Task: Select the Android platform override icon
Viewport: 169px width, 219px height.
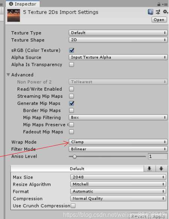Action: click(161, 169)
